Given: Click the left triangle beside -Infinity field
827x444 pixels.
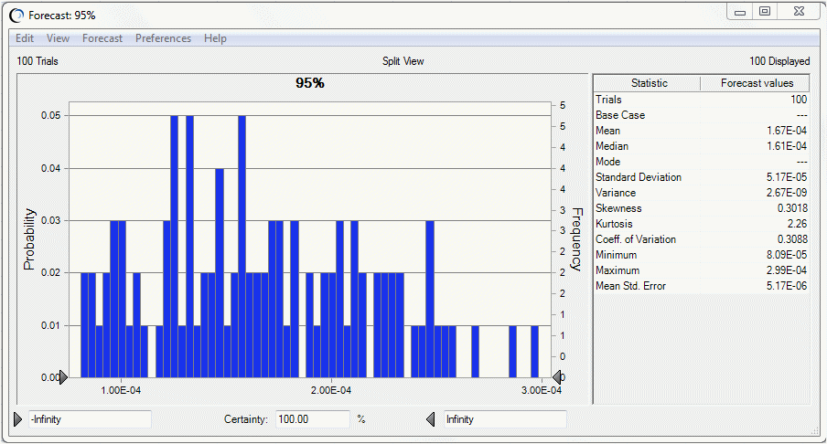Looking at the screenshot, I should coord(18,419).
